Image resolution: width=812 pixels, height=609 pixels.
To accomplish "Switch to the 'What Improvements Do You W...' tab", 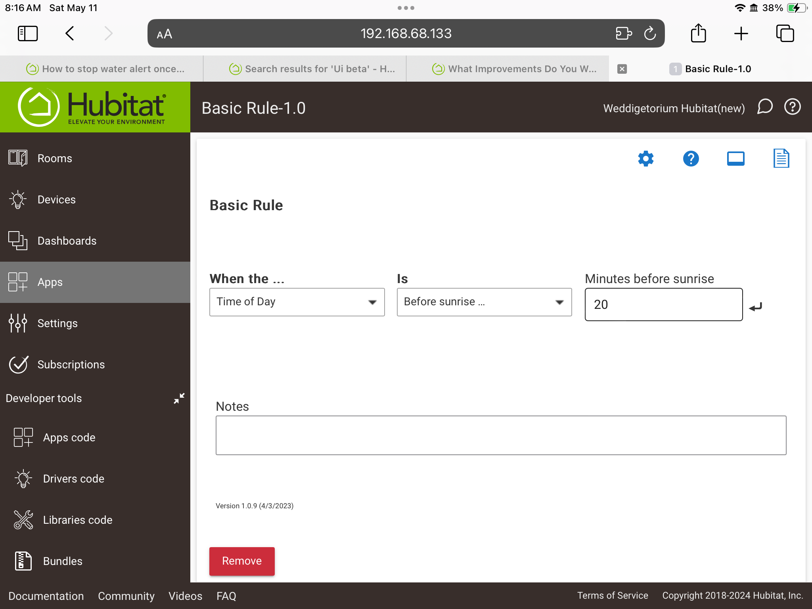I will (x=508, y=69).
